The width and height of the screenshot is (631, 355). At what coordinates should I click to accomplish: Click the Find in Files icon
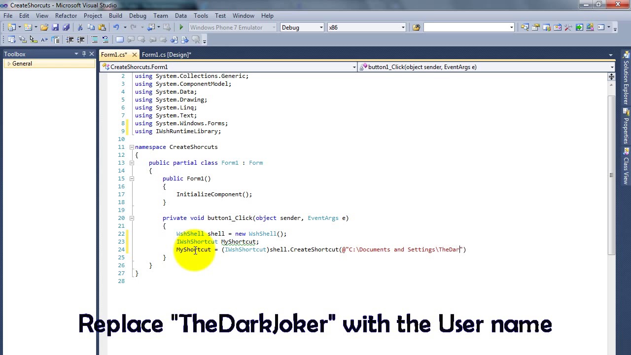(x=416, y=28)
